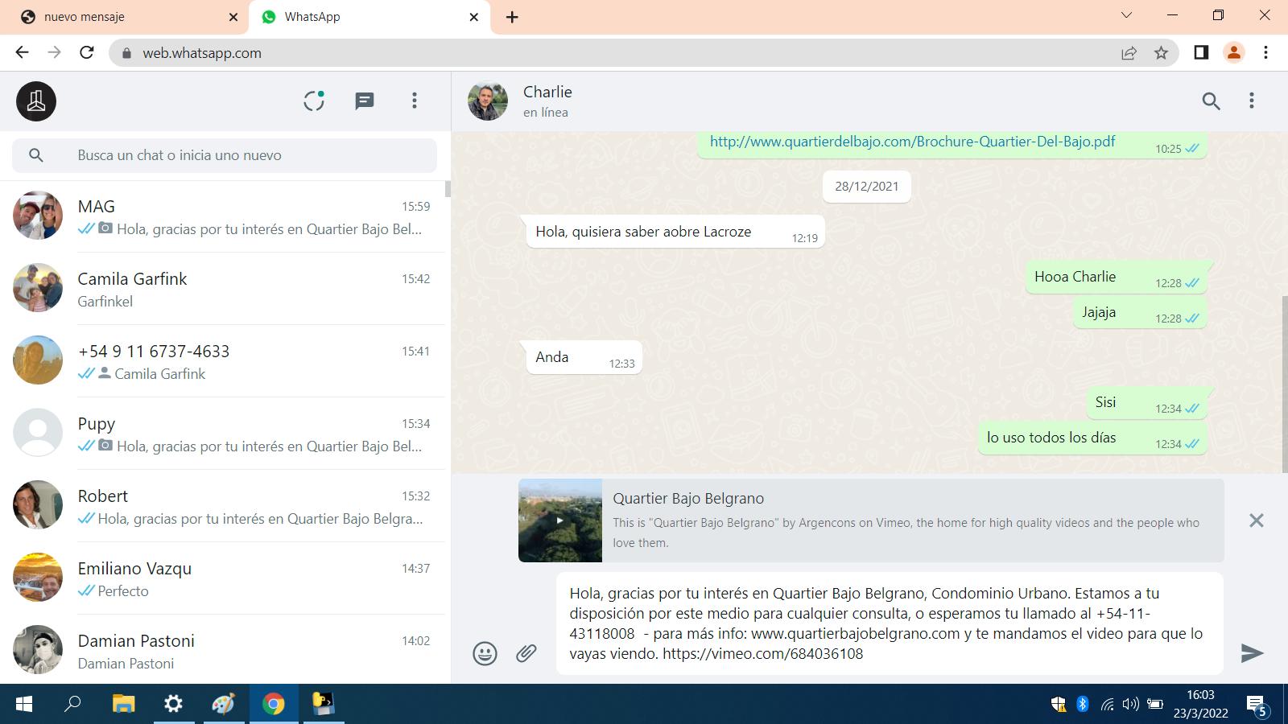Click the 'Hola, quisiera saber aobre Lacroze' message
1288x724 pixels.
click(675, 232)
